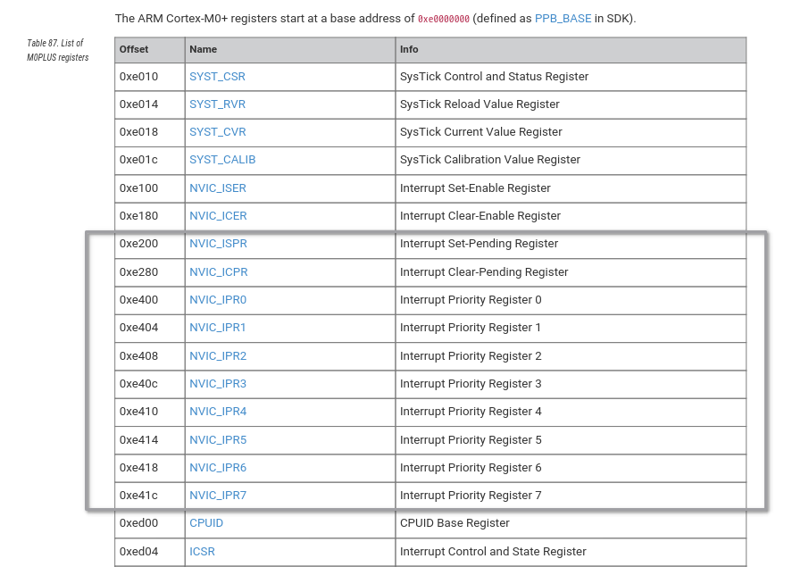
Task: Go to the NVIC_IPR4 register
Action: pos(218,412)
